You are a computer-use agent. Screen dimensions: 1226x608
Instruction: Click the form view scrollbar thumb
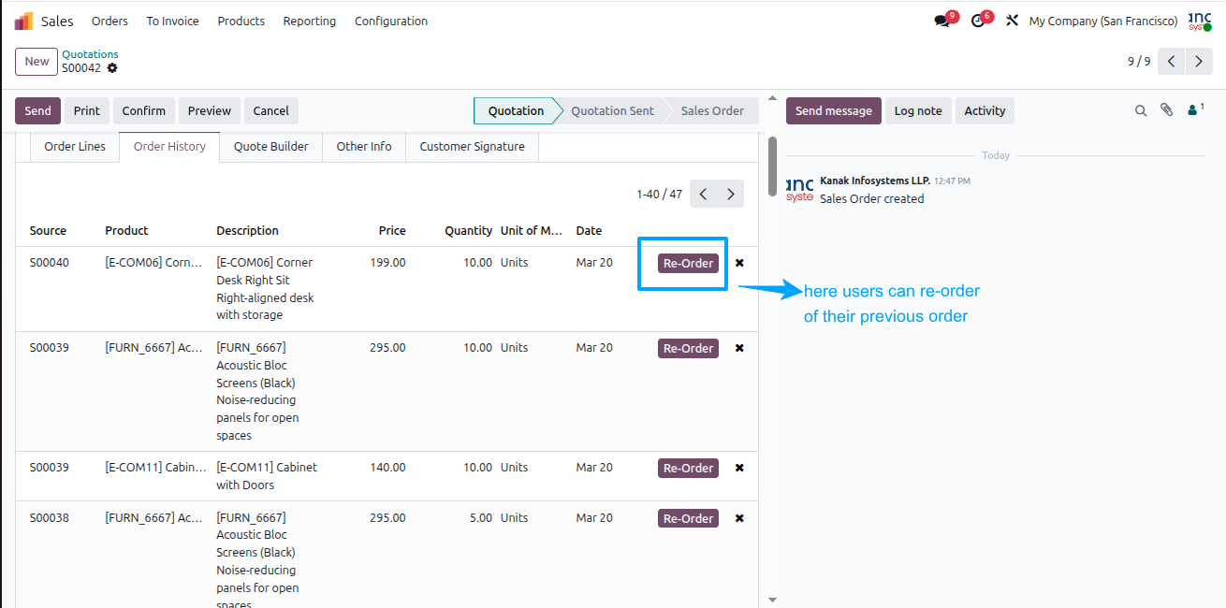tap(772, 166)
